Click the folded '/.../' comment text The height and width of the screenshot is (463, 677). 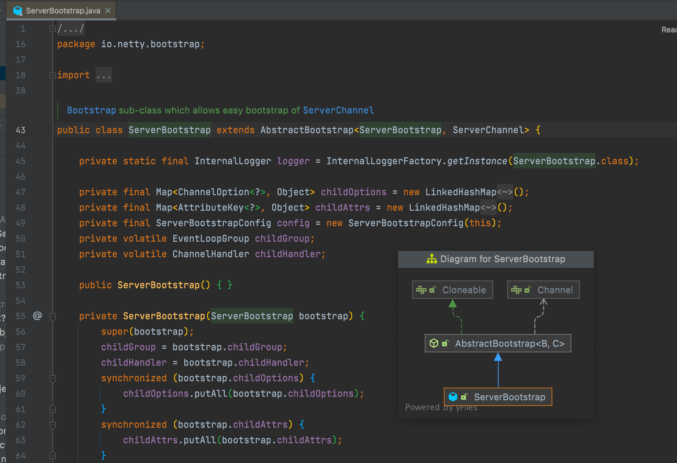(x=71, y=29)
